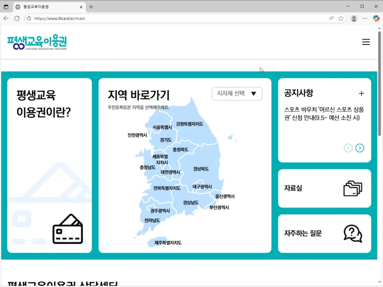Click the favorites star in the address bar
The height and width of the screenshot is (287, 383).
point(341,18)
